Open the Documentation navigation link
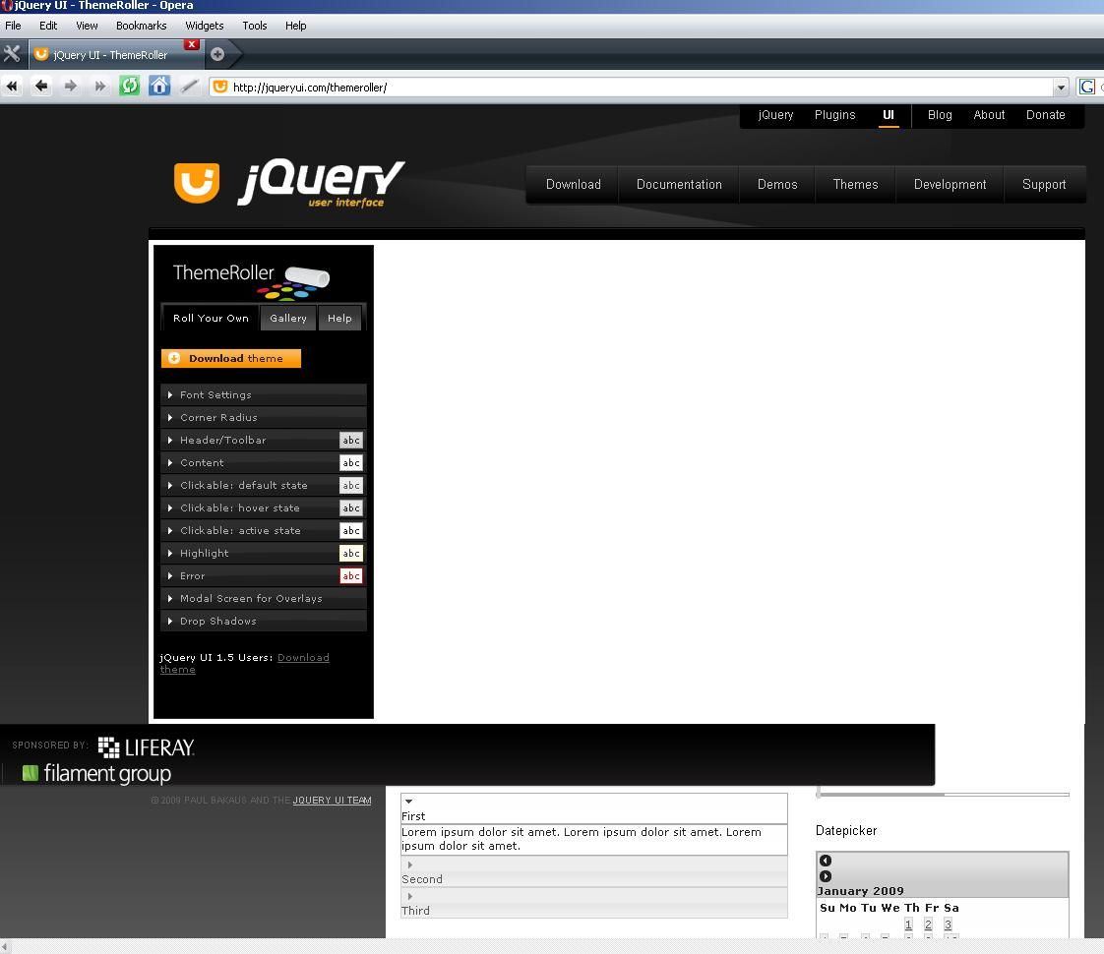This screenshot has height=954, width=1104. [679, 184]
